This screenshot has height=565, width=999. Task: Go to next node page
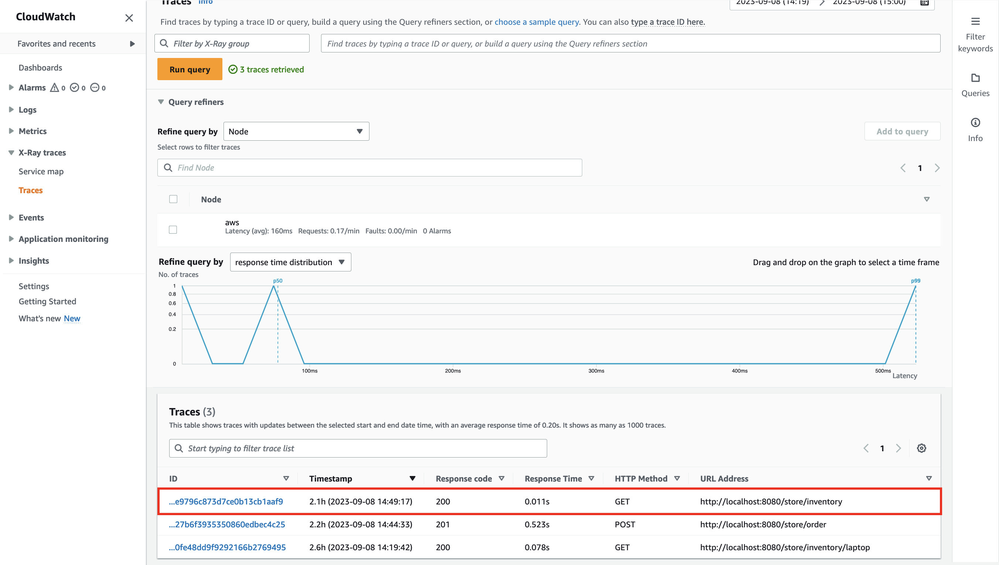(937, 168)
